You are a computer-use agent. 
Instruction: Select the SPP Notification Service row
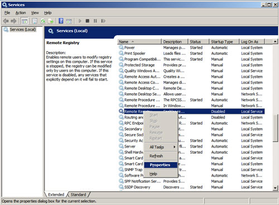[x=191, y=181]
